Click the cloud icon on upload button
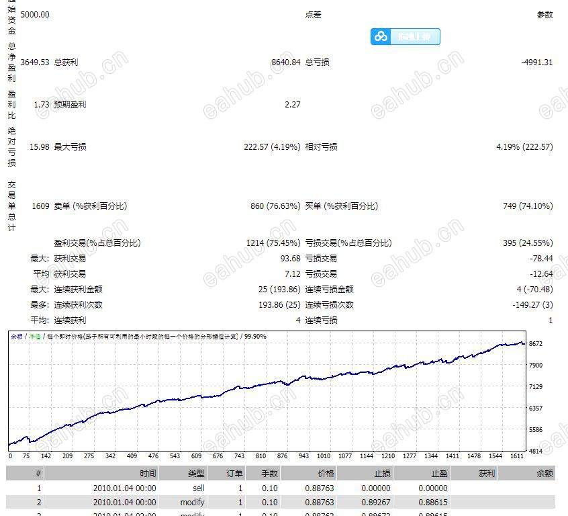 381,37
